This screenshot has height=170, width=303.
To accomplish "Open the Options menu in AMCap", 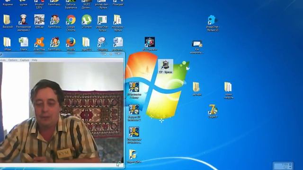I will pyautogui.click(x=13, y=60).
